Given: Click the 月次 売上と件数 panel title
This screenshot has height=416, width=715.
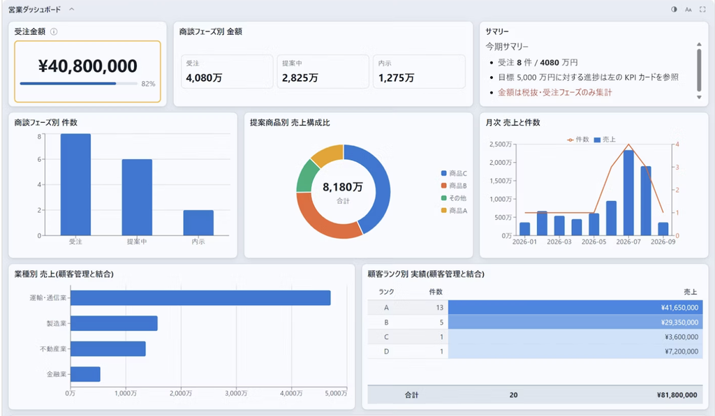Looking at the screenshot, I should [x=513, y=123].
